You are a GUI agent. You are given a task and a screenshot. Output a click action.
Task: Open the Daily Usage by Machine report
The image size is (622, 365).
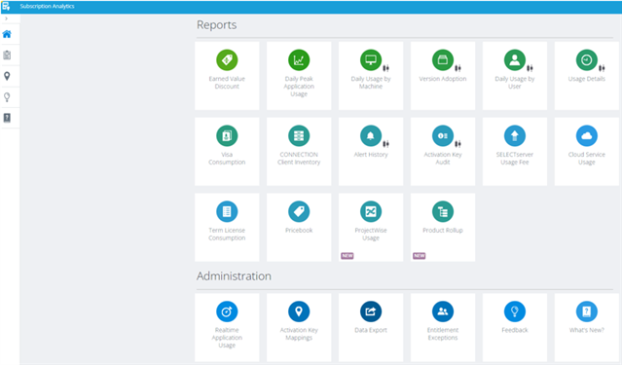point(371,76)
